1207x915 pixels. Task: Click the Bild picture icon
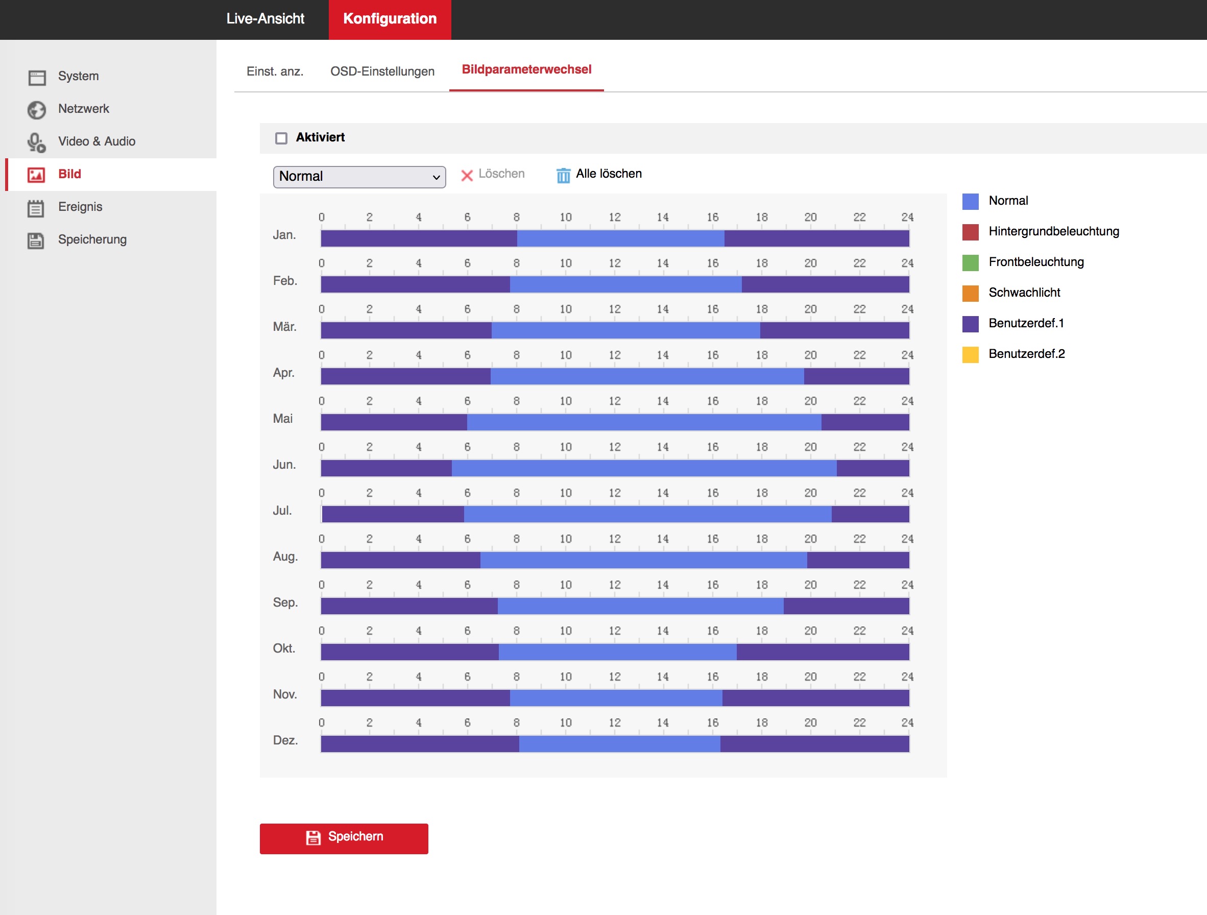coord(37,175)
